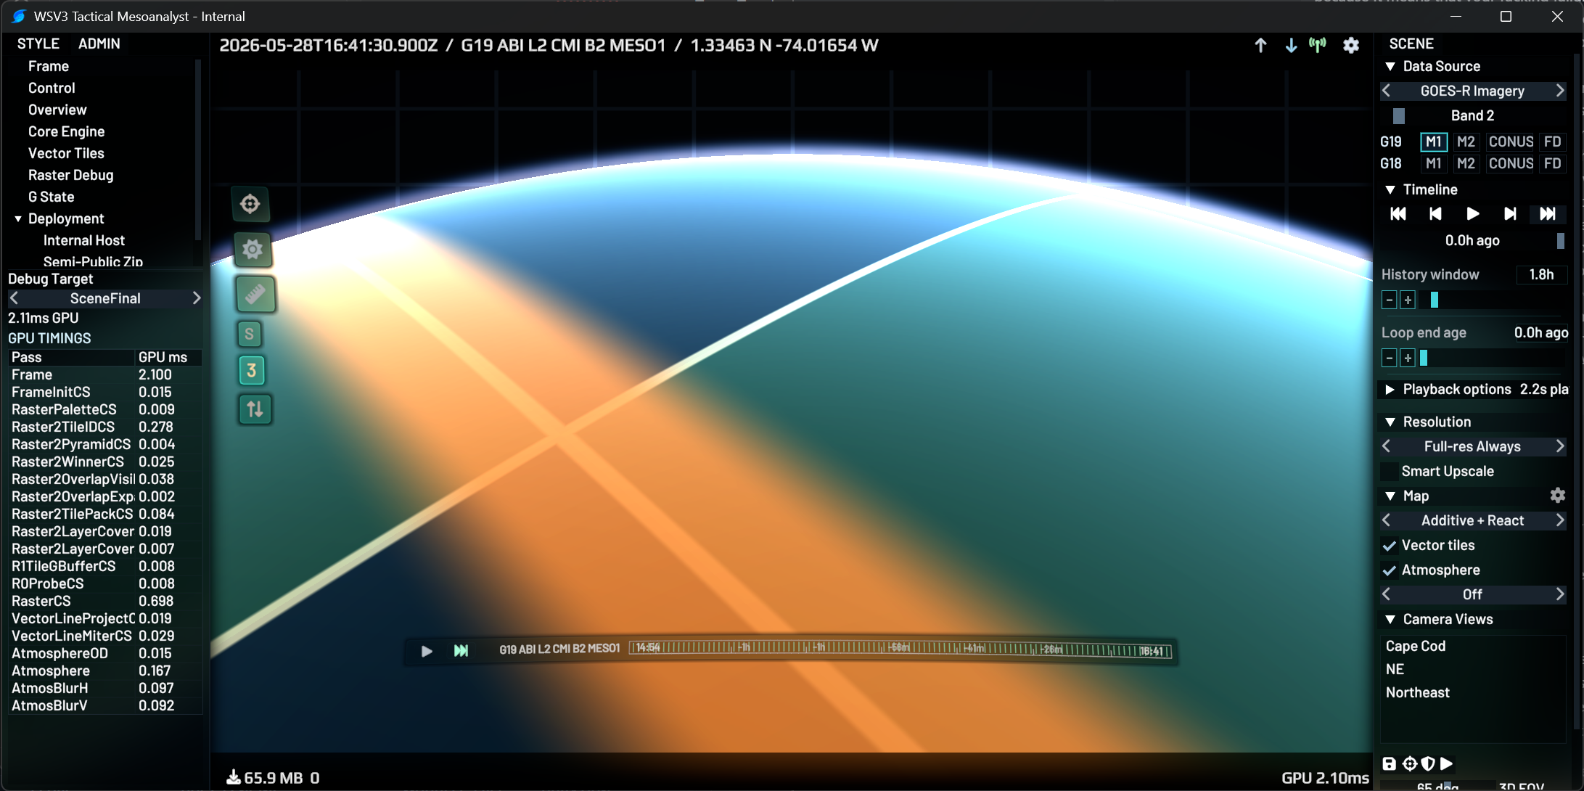Step forward one frame in Timeline
The image size is (1584, 791).
point(1510,213)
